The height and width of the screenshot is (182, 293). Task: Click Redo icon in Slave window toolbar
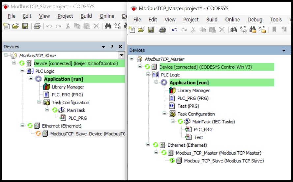point(58,26)
